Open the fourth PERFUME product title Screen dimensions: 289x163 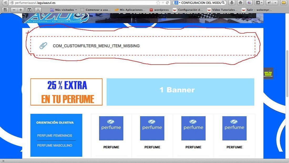pos(234,147)
